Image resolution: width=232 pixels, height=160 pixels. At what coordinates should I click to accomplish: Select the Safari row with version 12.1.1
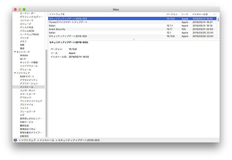(x=132, y=26)
